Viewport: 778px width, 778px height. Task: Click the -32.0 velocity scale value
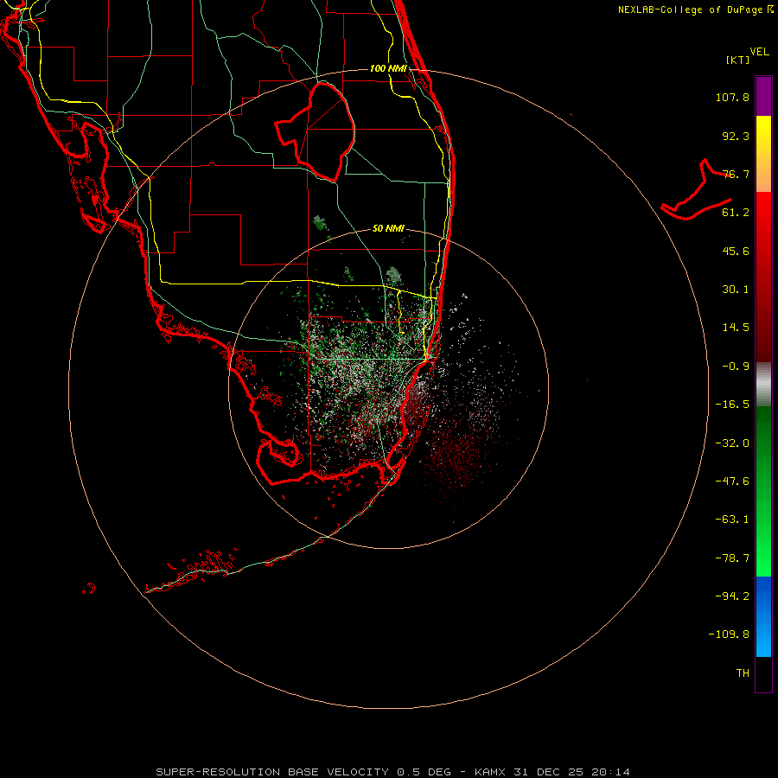(x=732, y=443)
